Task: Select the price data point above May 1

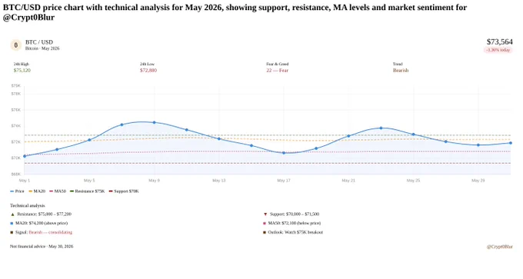Action: 25,156
